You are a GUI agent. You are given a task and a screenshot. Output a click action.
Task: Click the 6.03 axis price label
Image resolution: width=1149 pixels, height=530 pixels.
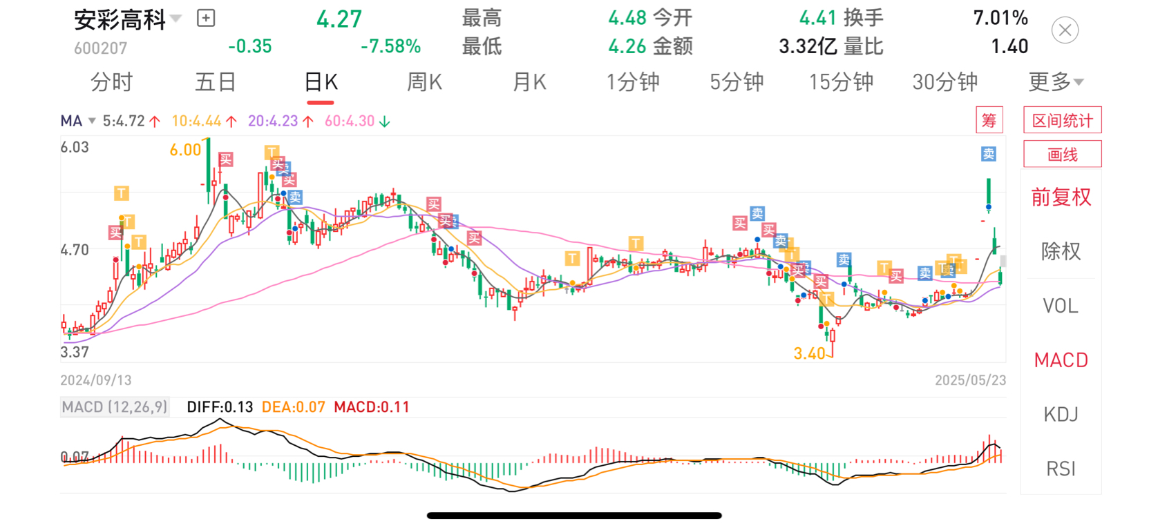click(75, 147)
